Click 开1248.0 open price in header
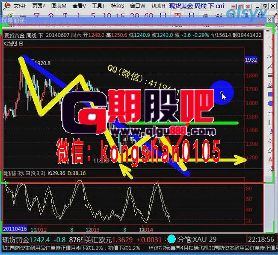 point(94,35)
